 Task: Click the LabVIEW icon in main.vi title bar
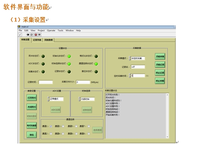tap(19, 26)
